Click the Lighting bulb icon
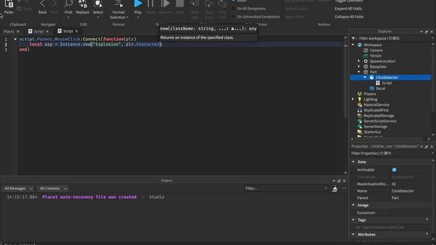This screenshot has width=436, height=245. tap(360, 99)
